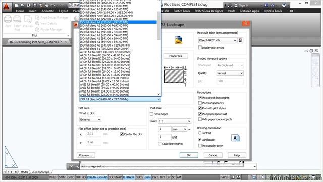Click the Preview... button in the dialog
323x182 pixels.
pos(86,155)
